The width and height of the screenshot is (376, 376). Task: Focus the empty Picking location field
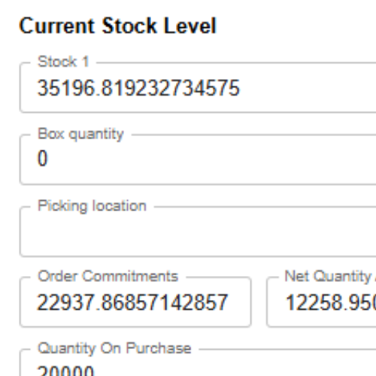tap(198, 232)
